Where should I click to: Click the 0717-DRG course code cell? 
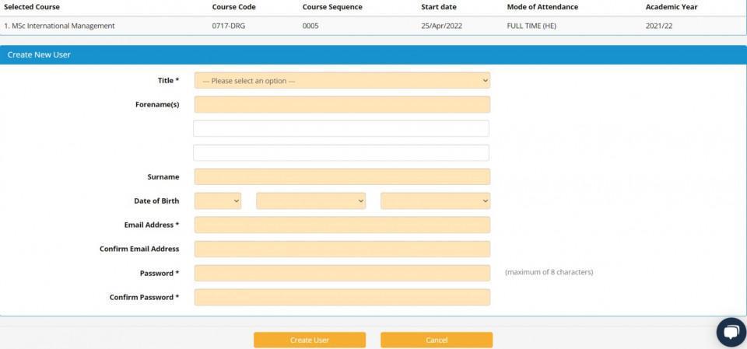(x=228, y=26)
